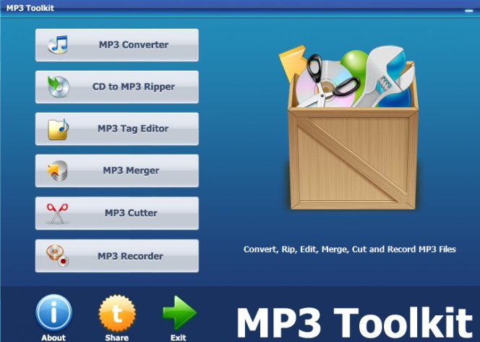The height and width of the screenshot is (342, 480).
Task: Start the MP3 Merger
Action: click(x=117, y=171)
